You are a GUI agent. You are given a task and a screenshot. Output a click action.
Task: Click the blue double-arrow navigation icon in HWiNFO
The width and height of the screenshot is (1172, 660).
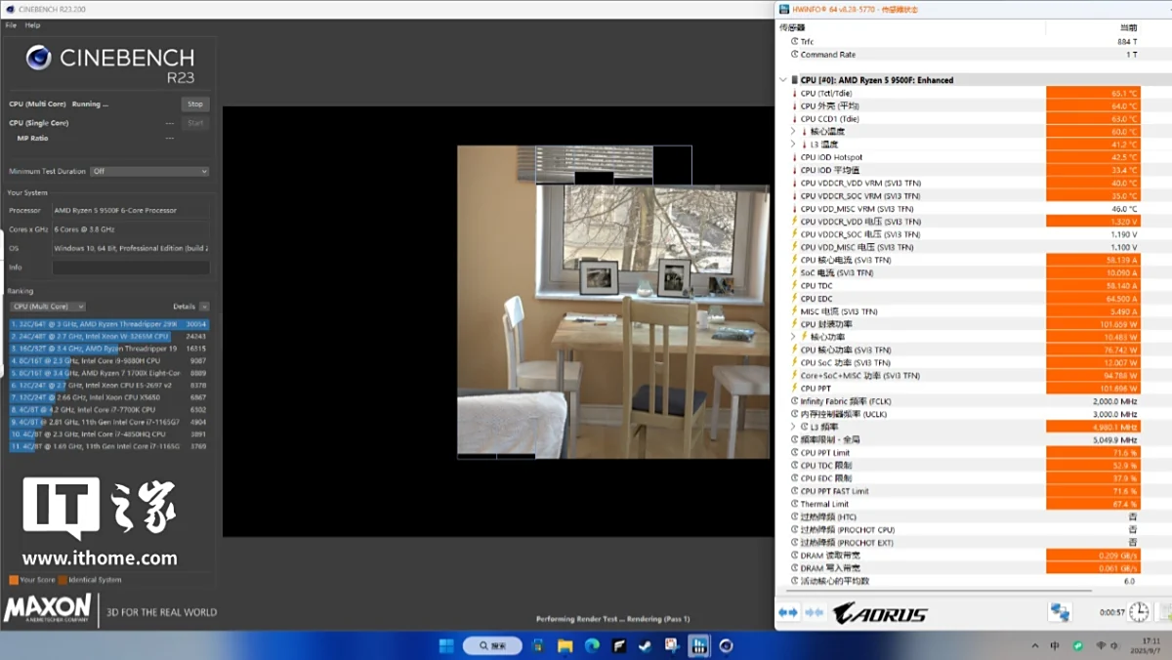coord(787,611)
